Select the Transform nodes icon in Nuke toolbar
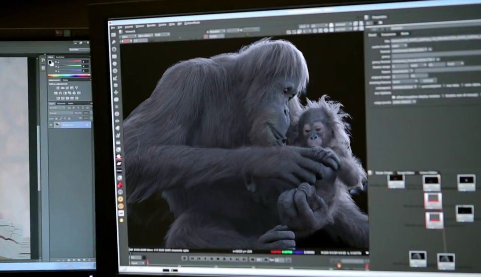 115,92
